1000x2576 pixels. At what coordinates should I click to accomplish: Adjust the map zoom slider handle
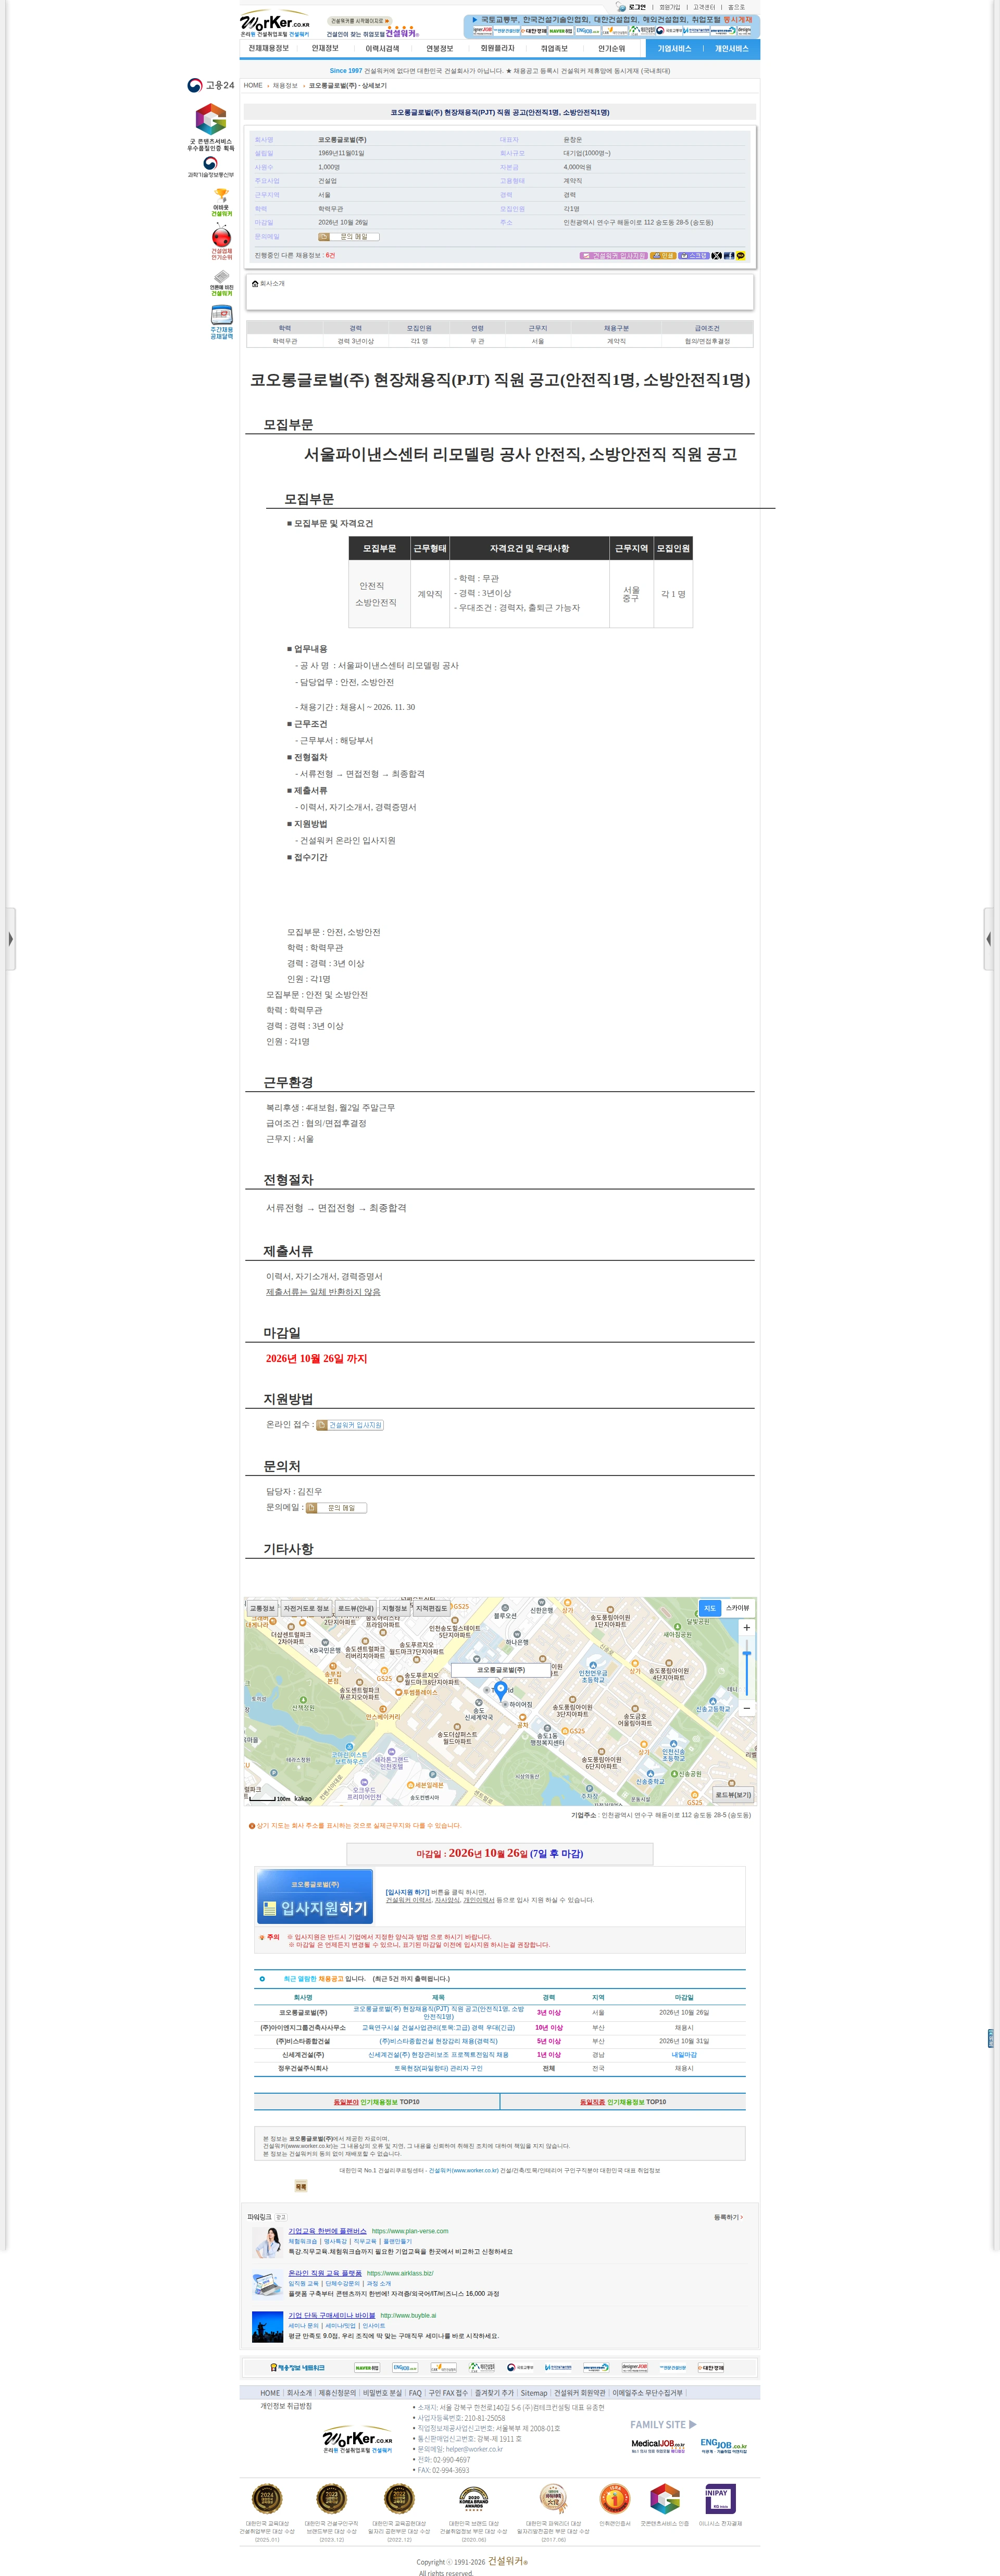tap(746, 1653)
